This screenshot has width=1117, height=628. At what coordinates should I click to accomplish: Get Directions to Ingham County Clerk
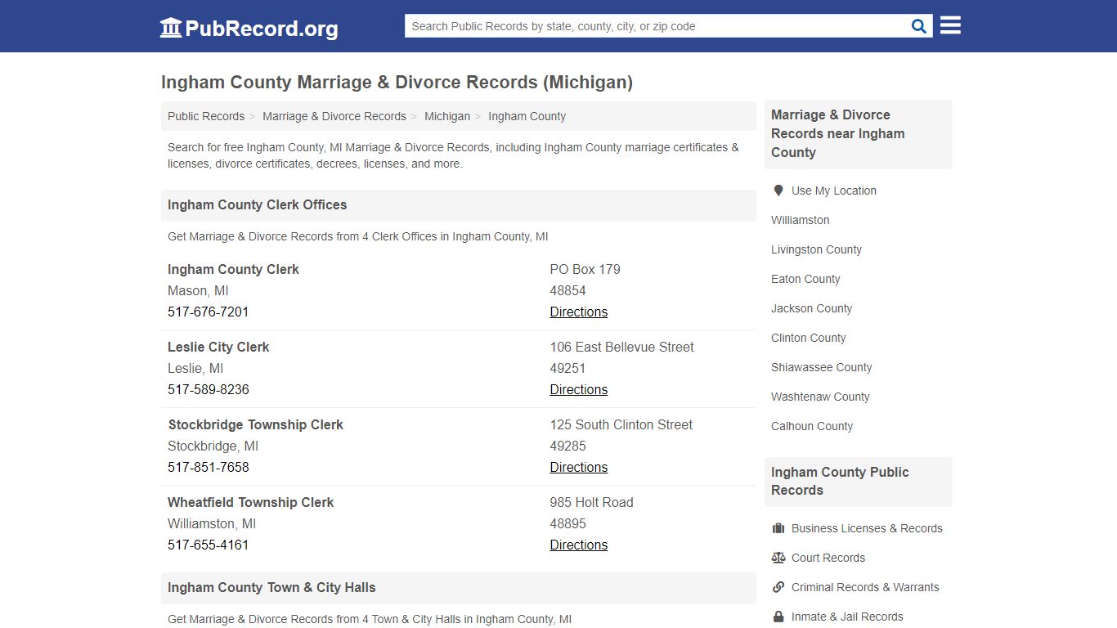[x=579, y=312]
